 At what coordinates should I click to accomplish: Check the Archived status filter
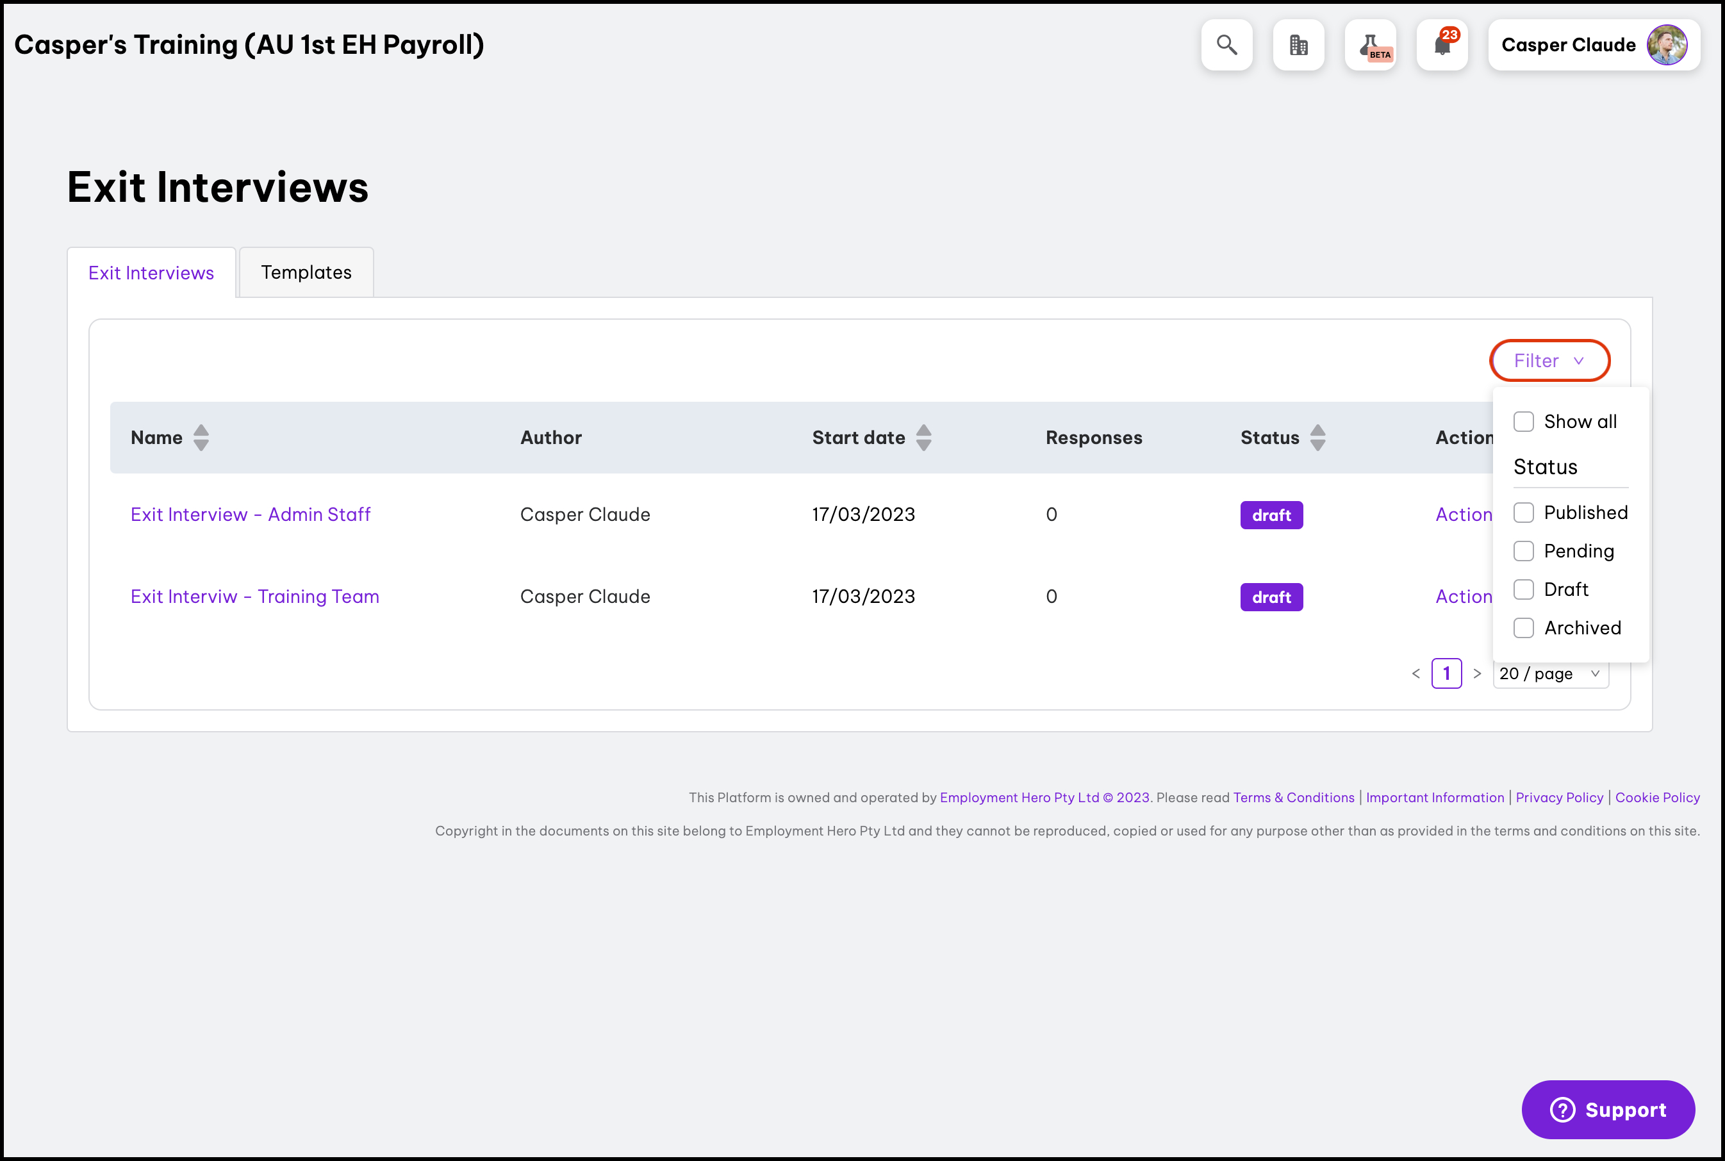pyautogui.click(x=1523, y=628)
